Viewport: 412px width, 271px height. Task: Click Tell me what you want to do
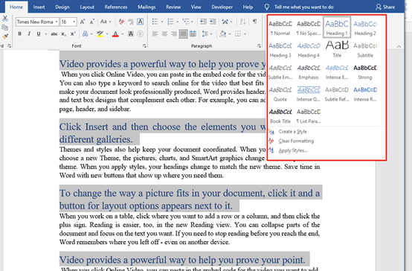point(303,7)
